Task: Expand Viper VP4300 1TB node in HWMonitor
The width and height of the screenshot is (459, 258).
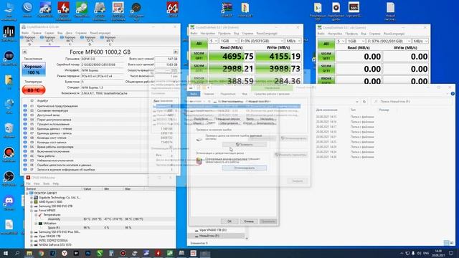Action: tap(32, 236)
